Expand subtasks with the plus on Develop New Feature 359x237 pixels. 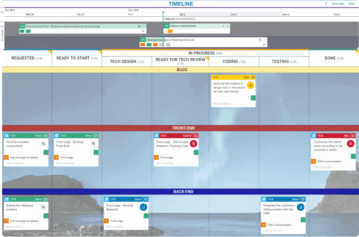click(174, 45)
